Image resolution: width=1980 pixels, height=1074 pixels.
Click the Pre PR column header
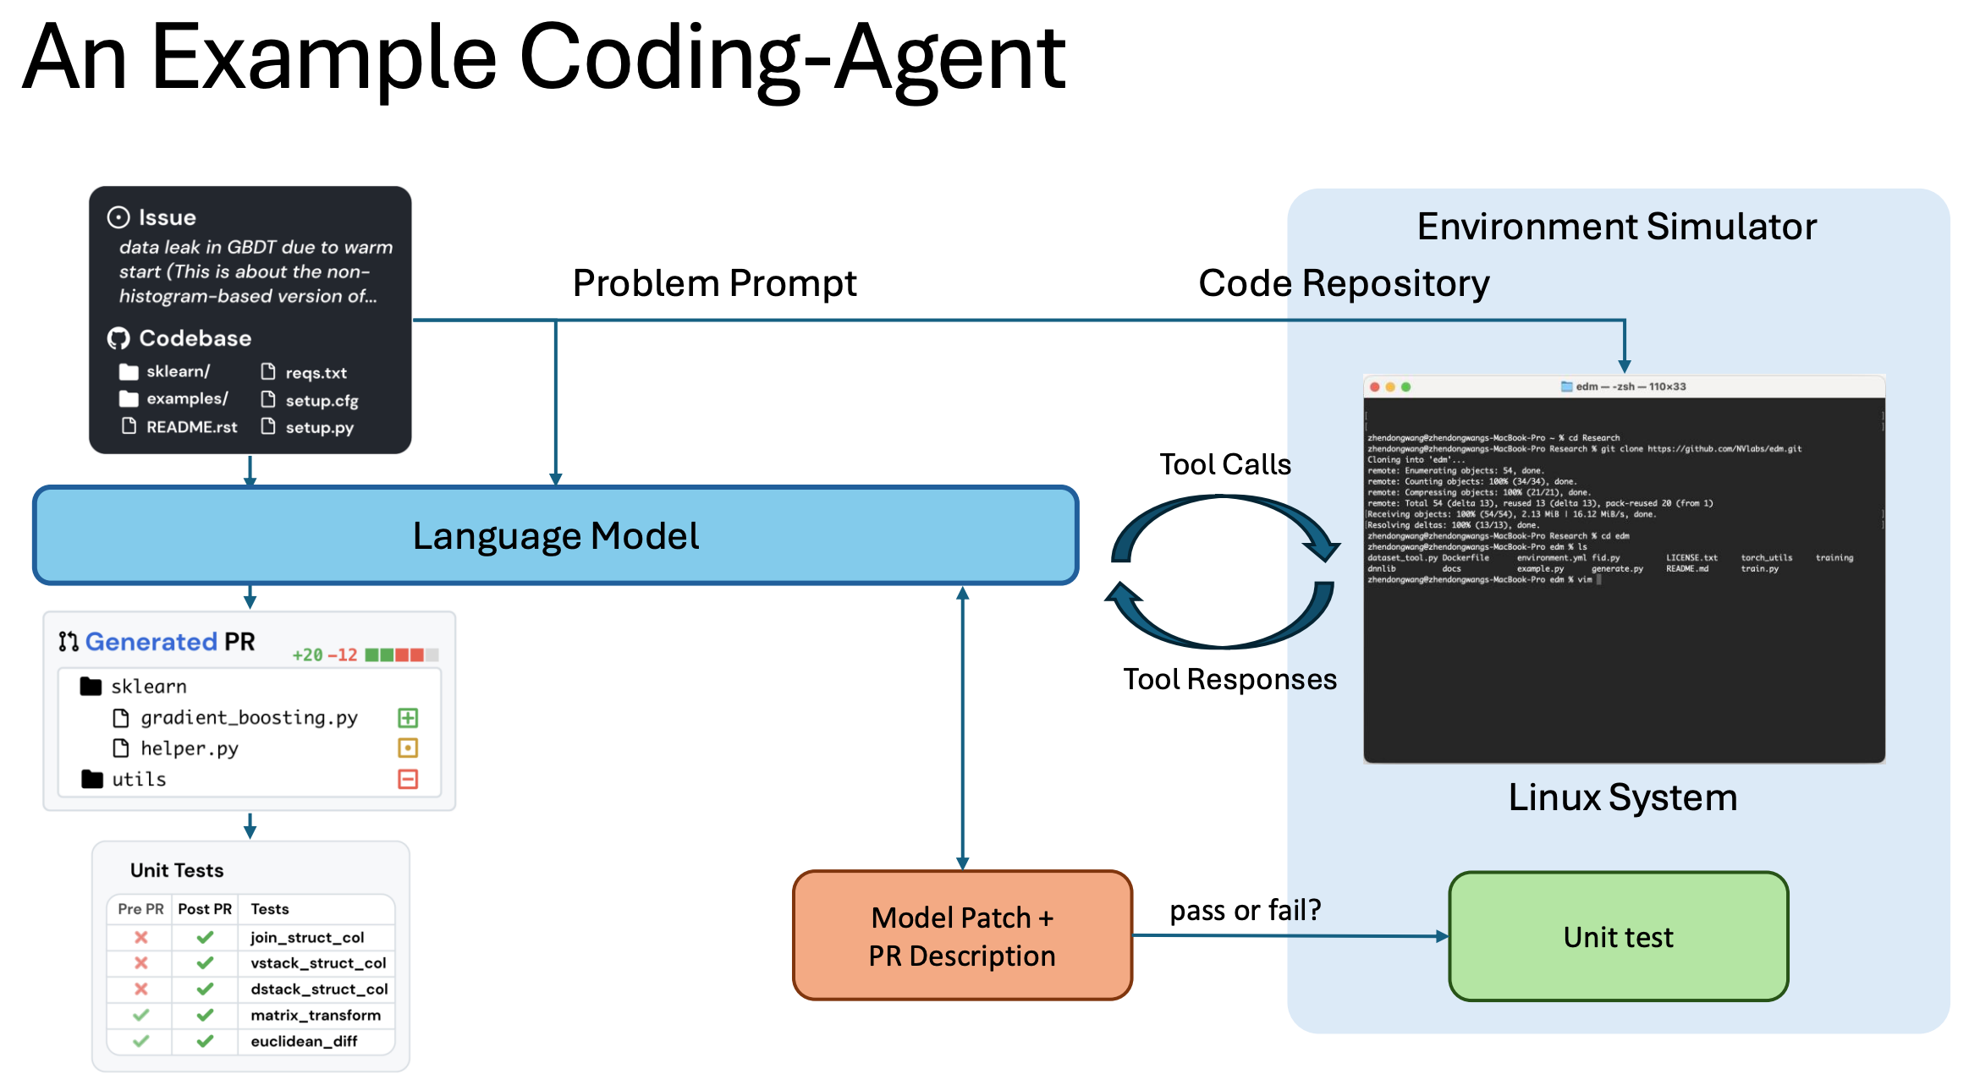point(140,909)
